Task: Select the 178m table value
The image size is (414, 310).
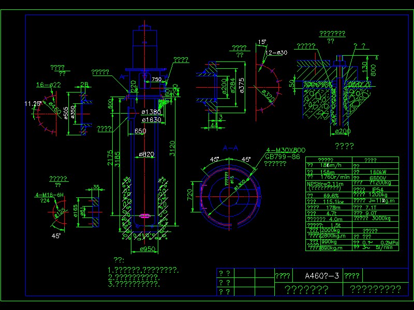Action: (333, 208)
